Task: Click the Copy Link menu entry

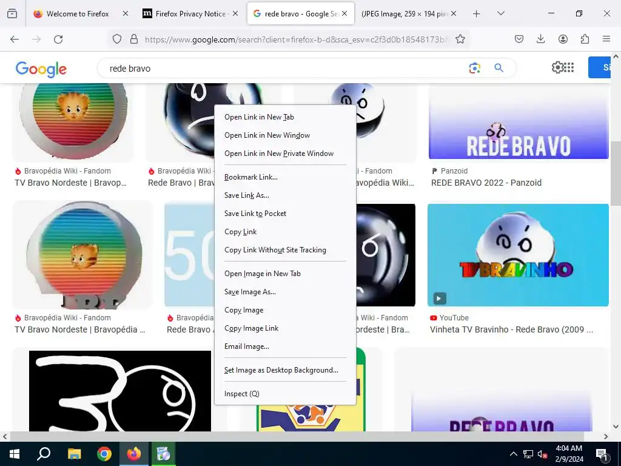Action: click(x=285, y=232)
